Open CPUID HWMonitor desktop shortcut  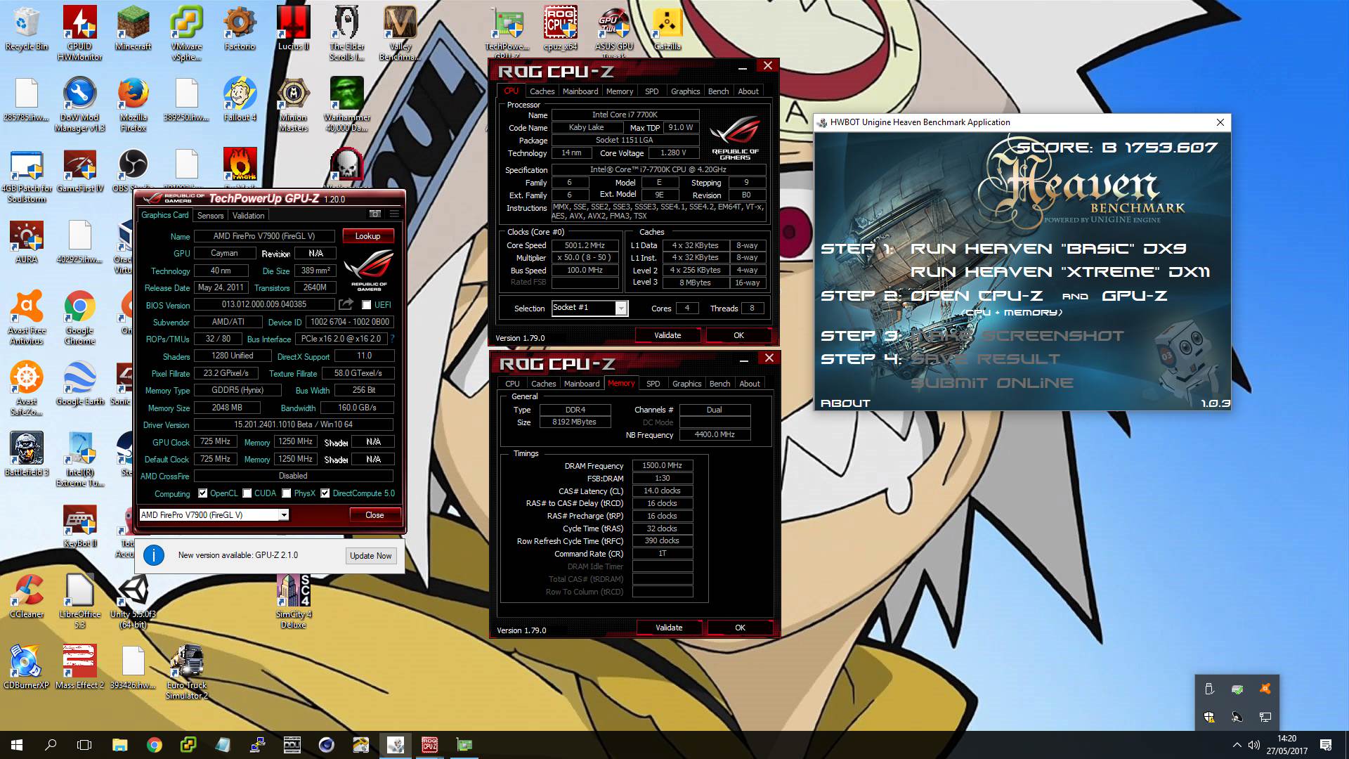pos(79,33)
